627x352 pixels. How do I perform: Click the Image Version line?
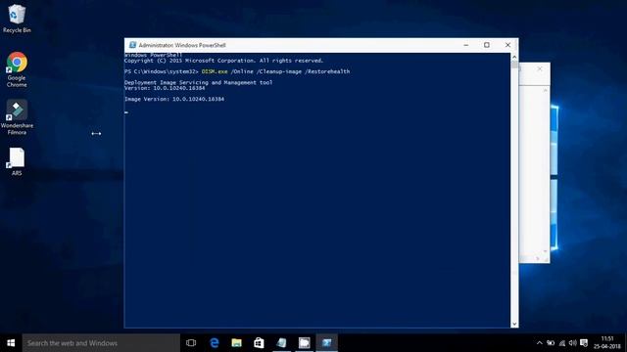point(174,99)
